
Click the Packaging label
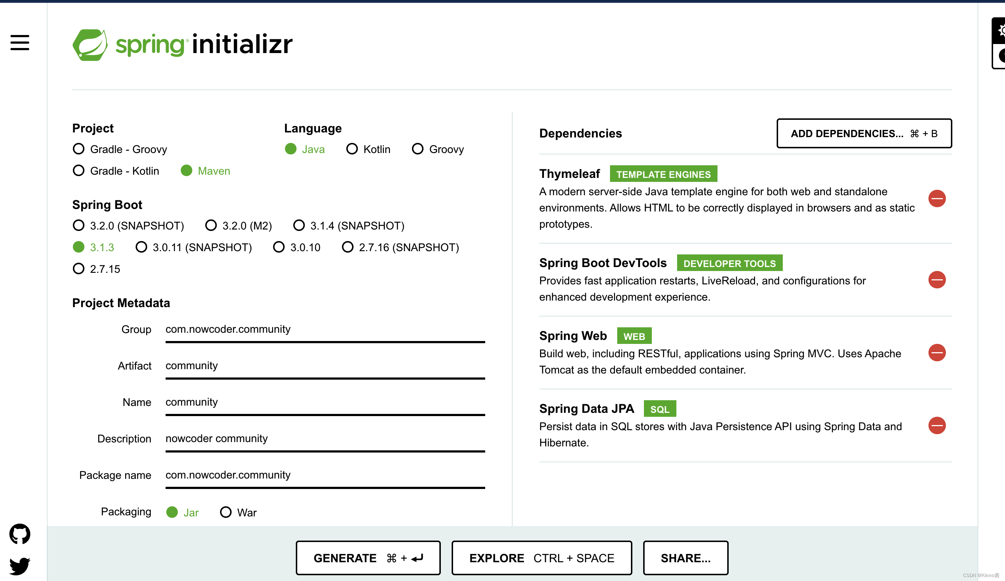pyautogui.click(x=126, y=512)
